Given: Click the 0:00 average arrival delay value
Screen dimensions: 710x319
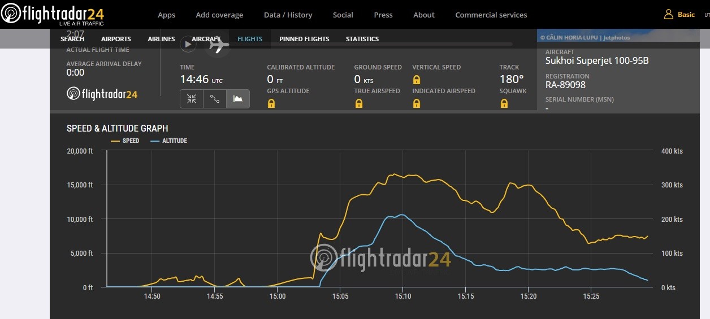Looking at the screenshot, I should click(75, 72).
